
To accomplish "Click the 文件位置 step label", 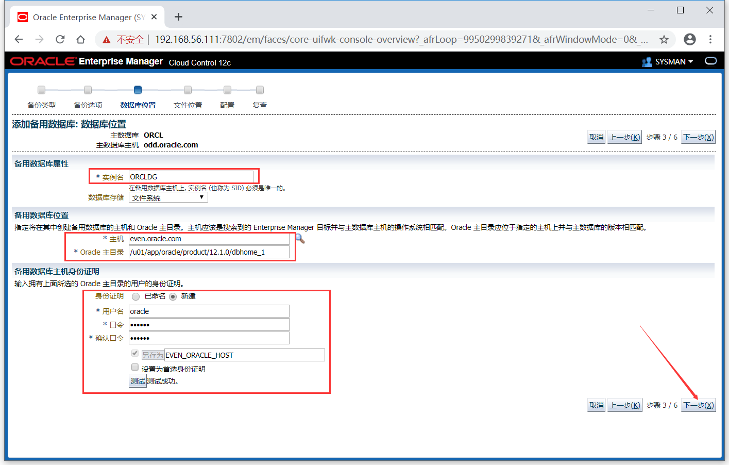I will click(188, 105).
